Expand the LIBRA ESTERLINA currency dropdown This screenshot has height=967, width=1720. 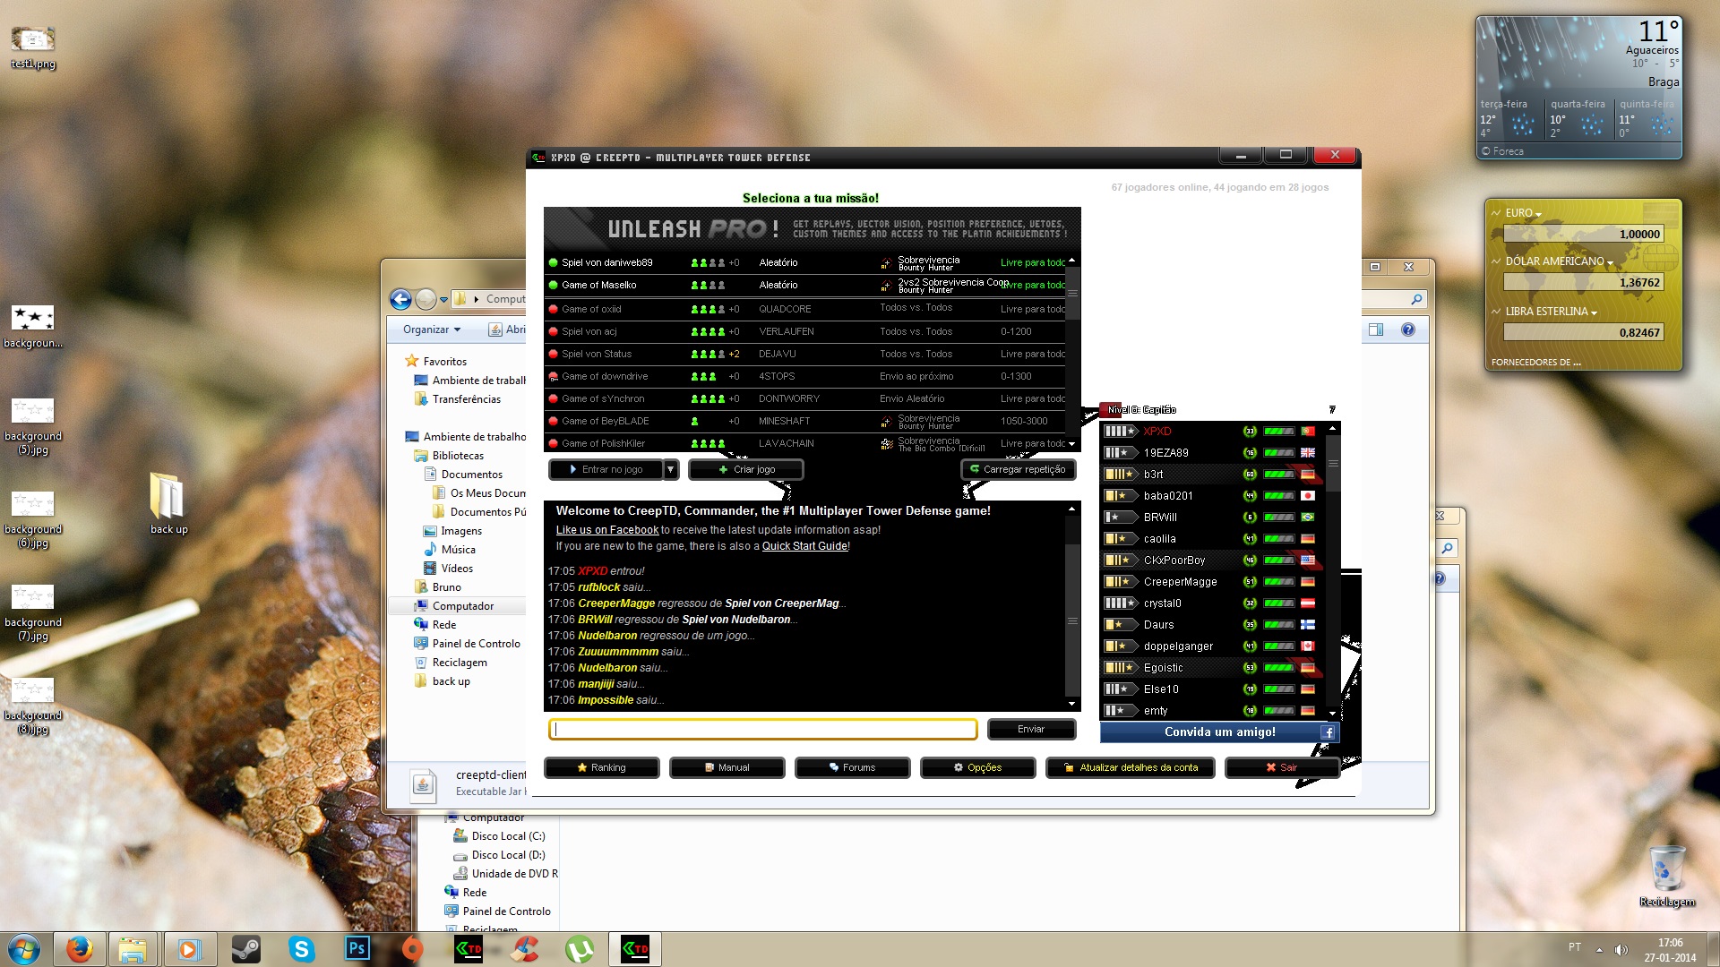point(1594,313)
